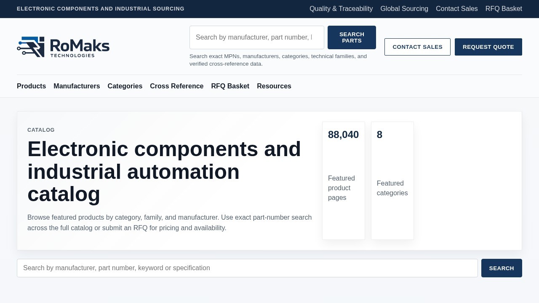Click the RoMaks Technologies logo
Screen dimensions: 539x303
point(63,47)
